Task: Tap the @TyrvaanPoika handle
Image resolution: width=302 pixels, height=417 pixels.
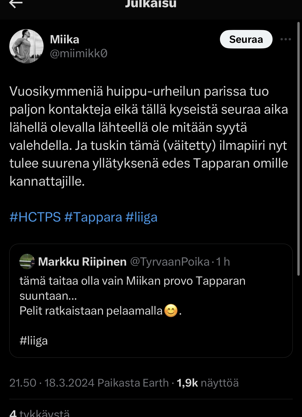Action: point(170,262)
